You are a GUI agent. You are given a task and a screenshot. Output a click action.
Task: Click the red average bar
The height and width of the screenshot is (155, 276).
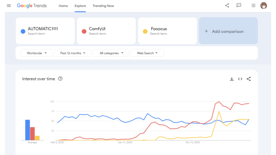32,134
